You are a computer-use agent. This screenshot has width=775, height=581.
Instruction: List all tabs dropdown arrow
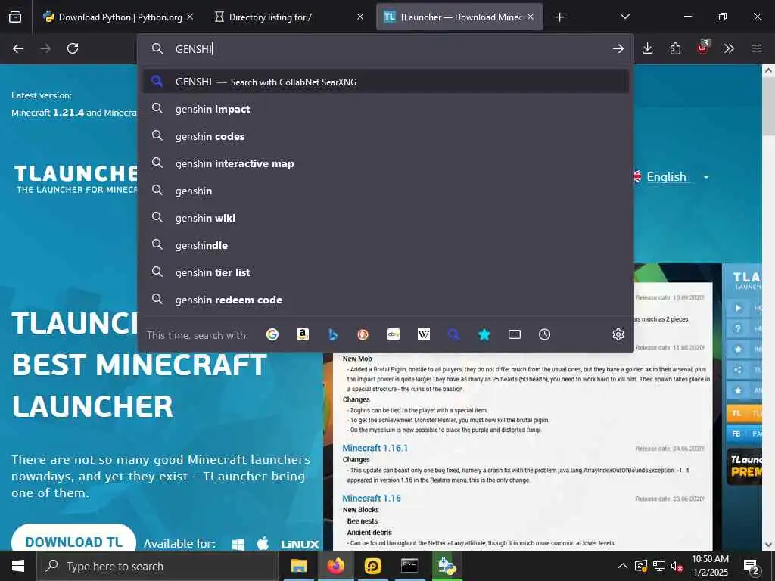tap(624, 17)
